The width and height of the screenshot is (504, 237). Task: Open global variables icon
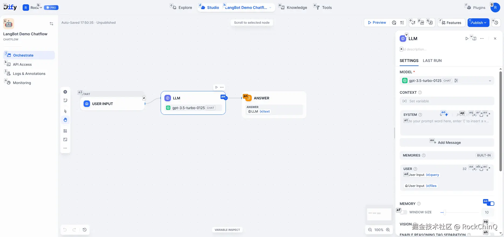pyautogui.click(x=430, y=23)
